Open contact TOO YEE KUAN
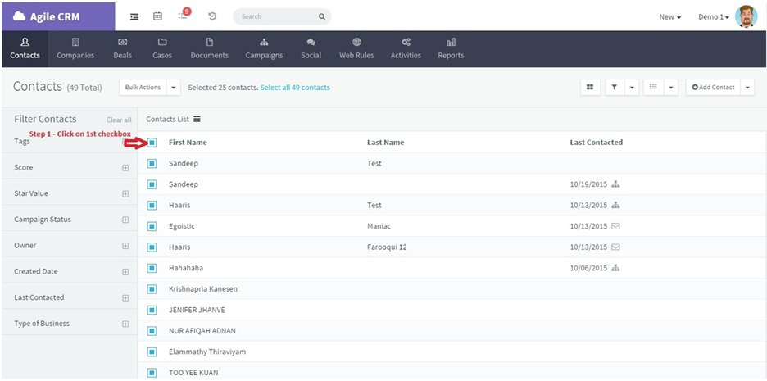The height and width of the screenshot is (381, 767). pos(193,373)
